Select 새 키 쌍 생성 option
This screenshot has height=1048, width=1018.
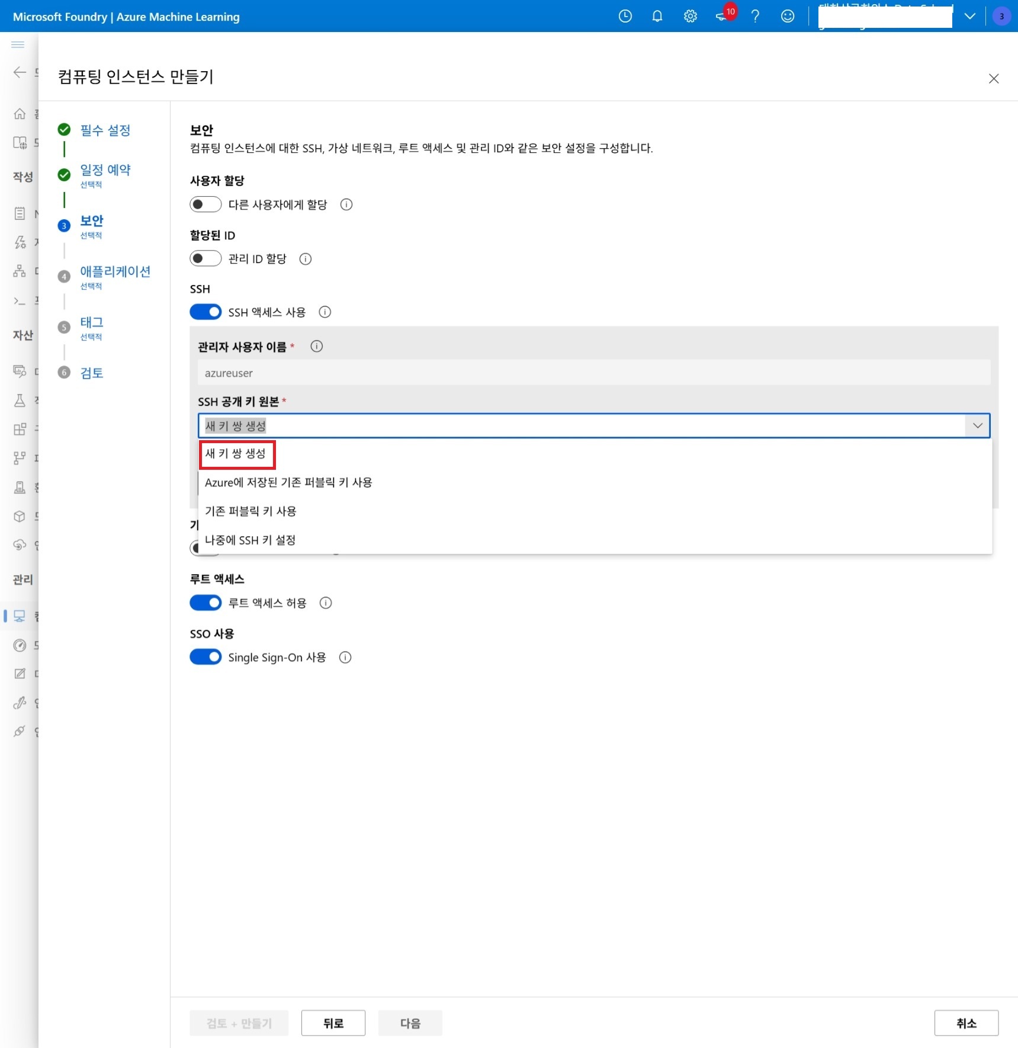point(595,454)
